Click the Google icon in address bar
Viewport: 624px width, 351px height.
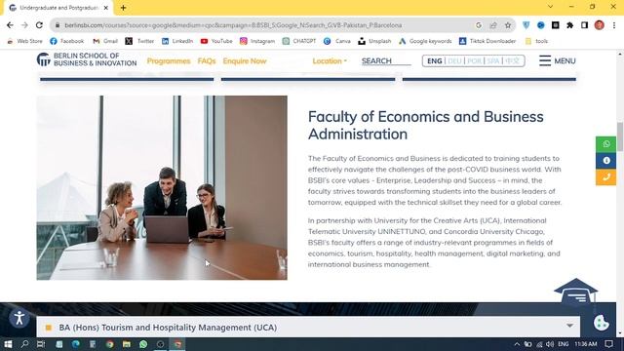point(479,25)
